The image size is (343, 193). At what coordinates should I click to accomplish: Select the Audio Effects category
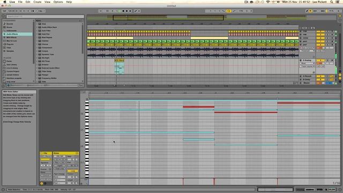click(x=18, y=34)
